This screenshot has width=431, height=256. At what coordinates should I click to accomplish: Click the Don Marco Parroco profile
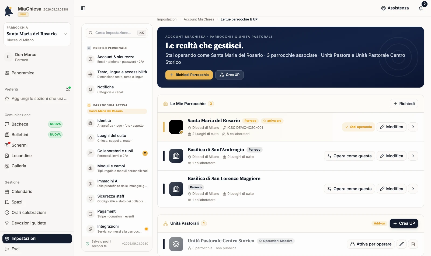point(37,57)
